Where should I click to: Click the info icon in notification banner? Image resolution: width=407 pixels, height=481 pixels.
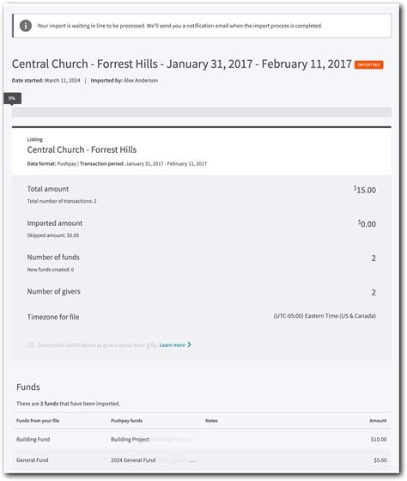(26, 26)
